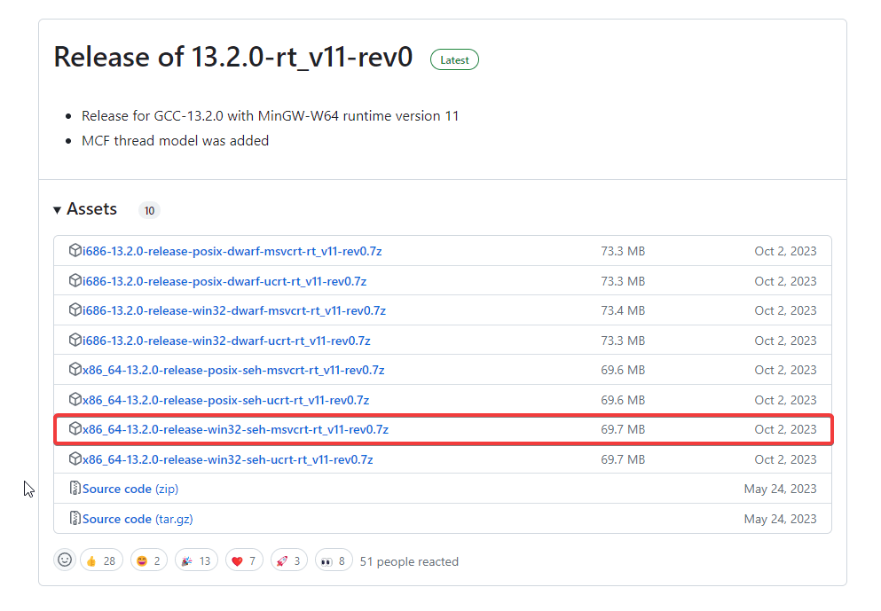This screenshot has width=881, height=611.
Task: Click zip file icon beside Source code (tar.gz)
Action: click(x=75, y=518)
